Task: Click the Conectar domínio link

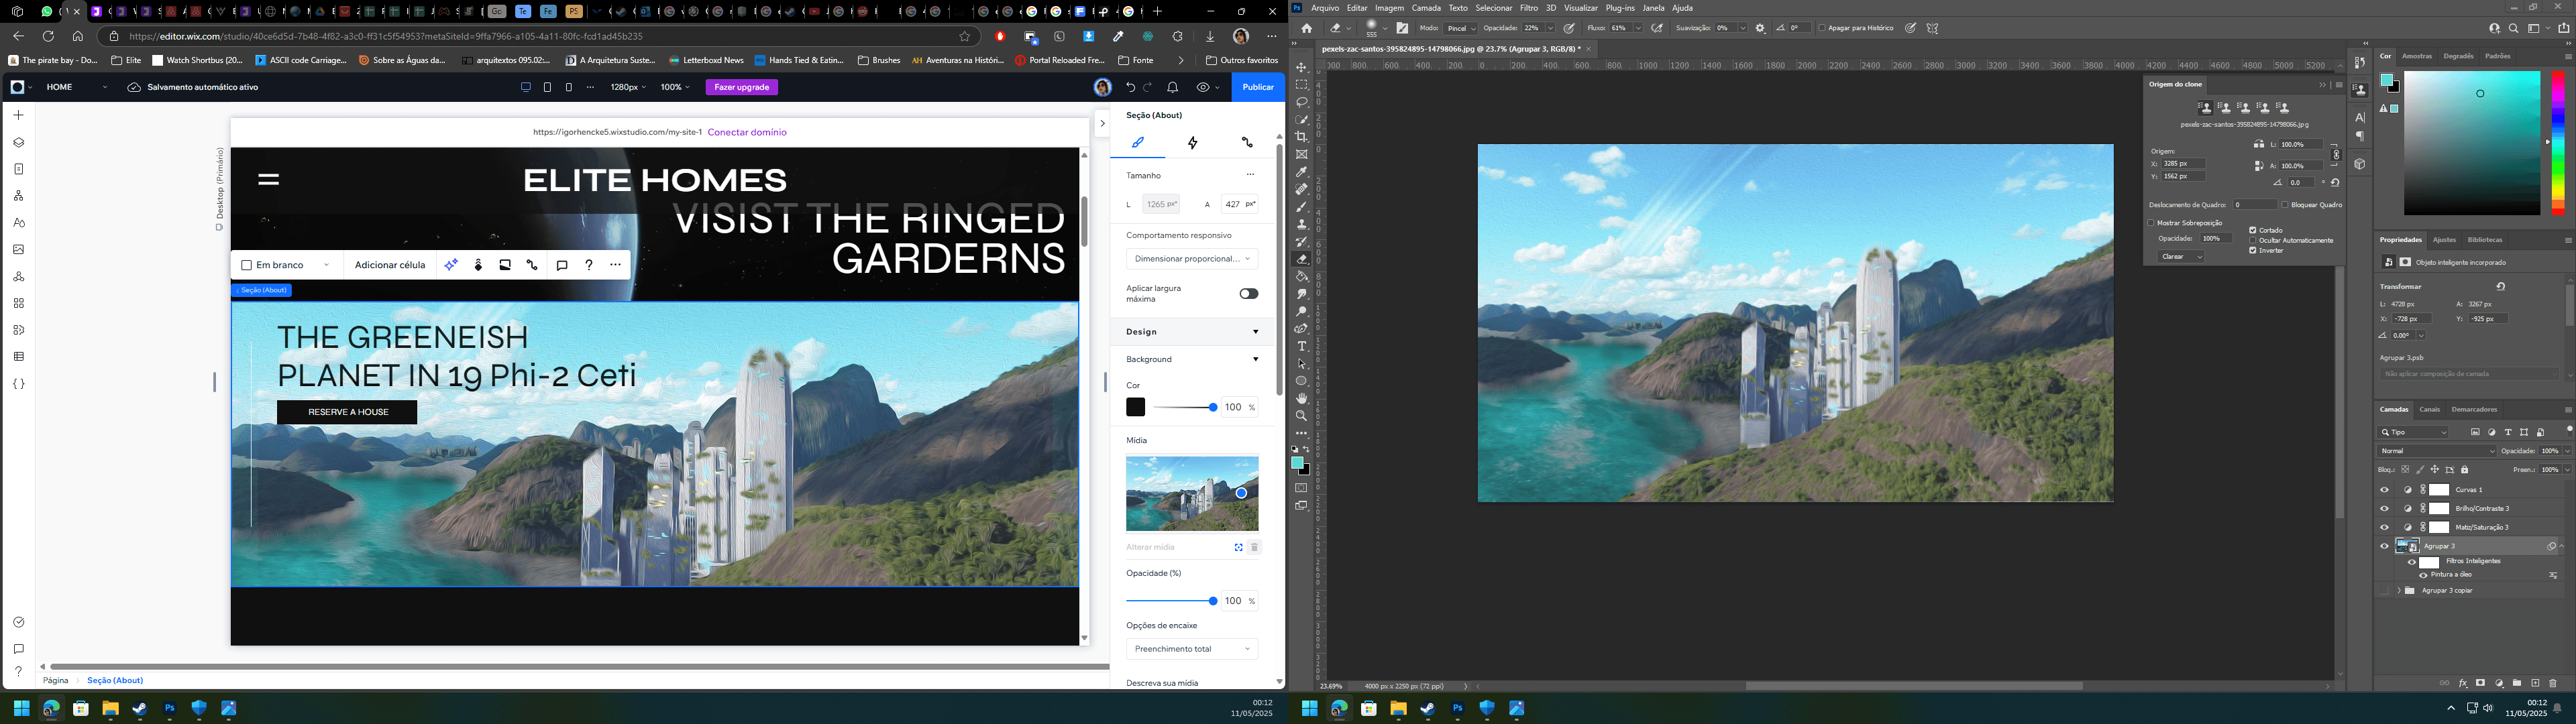Action: click(x=746, y=132)
